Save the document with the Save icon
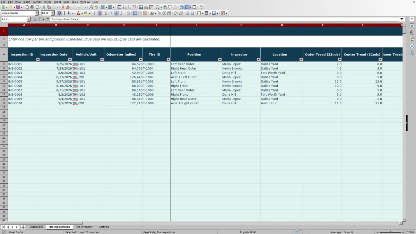The width and height of the screenshot is (416, 234). click(17, 7)
